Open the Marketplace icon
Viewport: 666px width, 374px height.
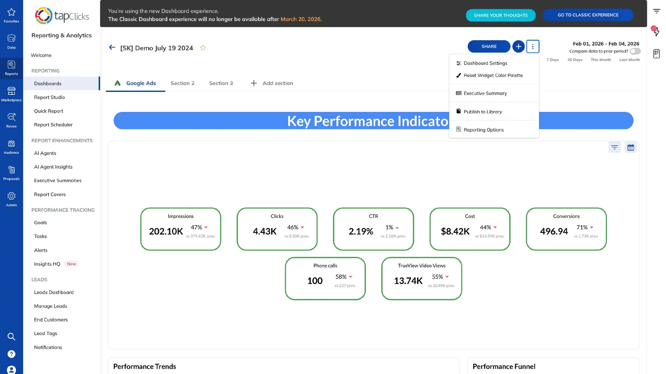point(11,94)
